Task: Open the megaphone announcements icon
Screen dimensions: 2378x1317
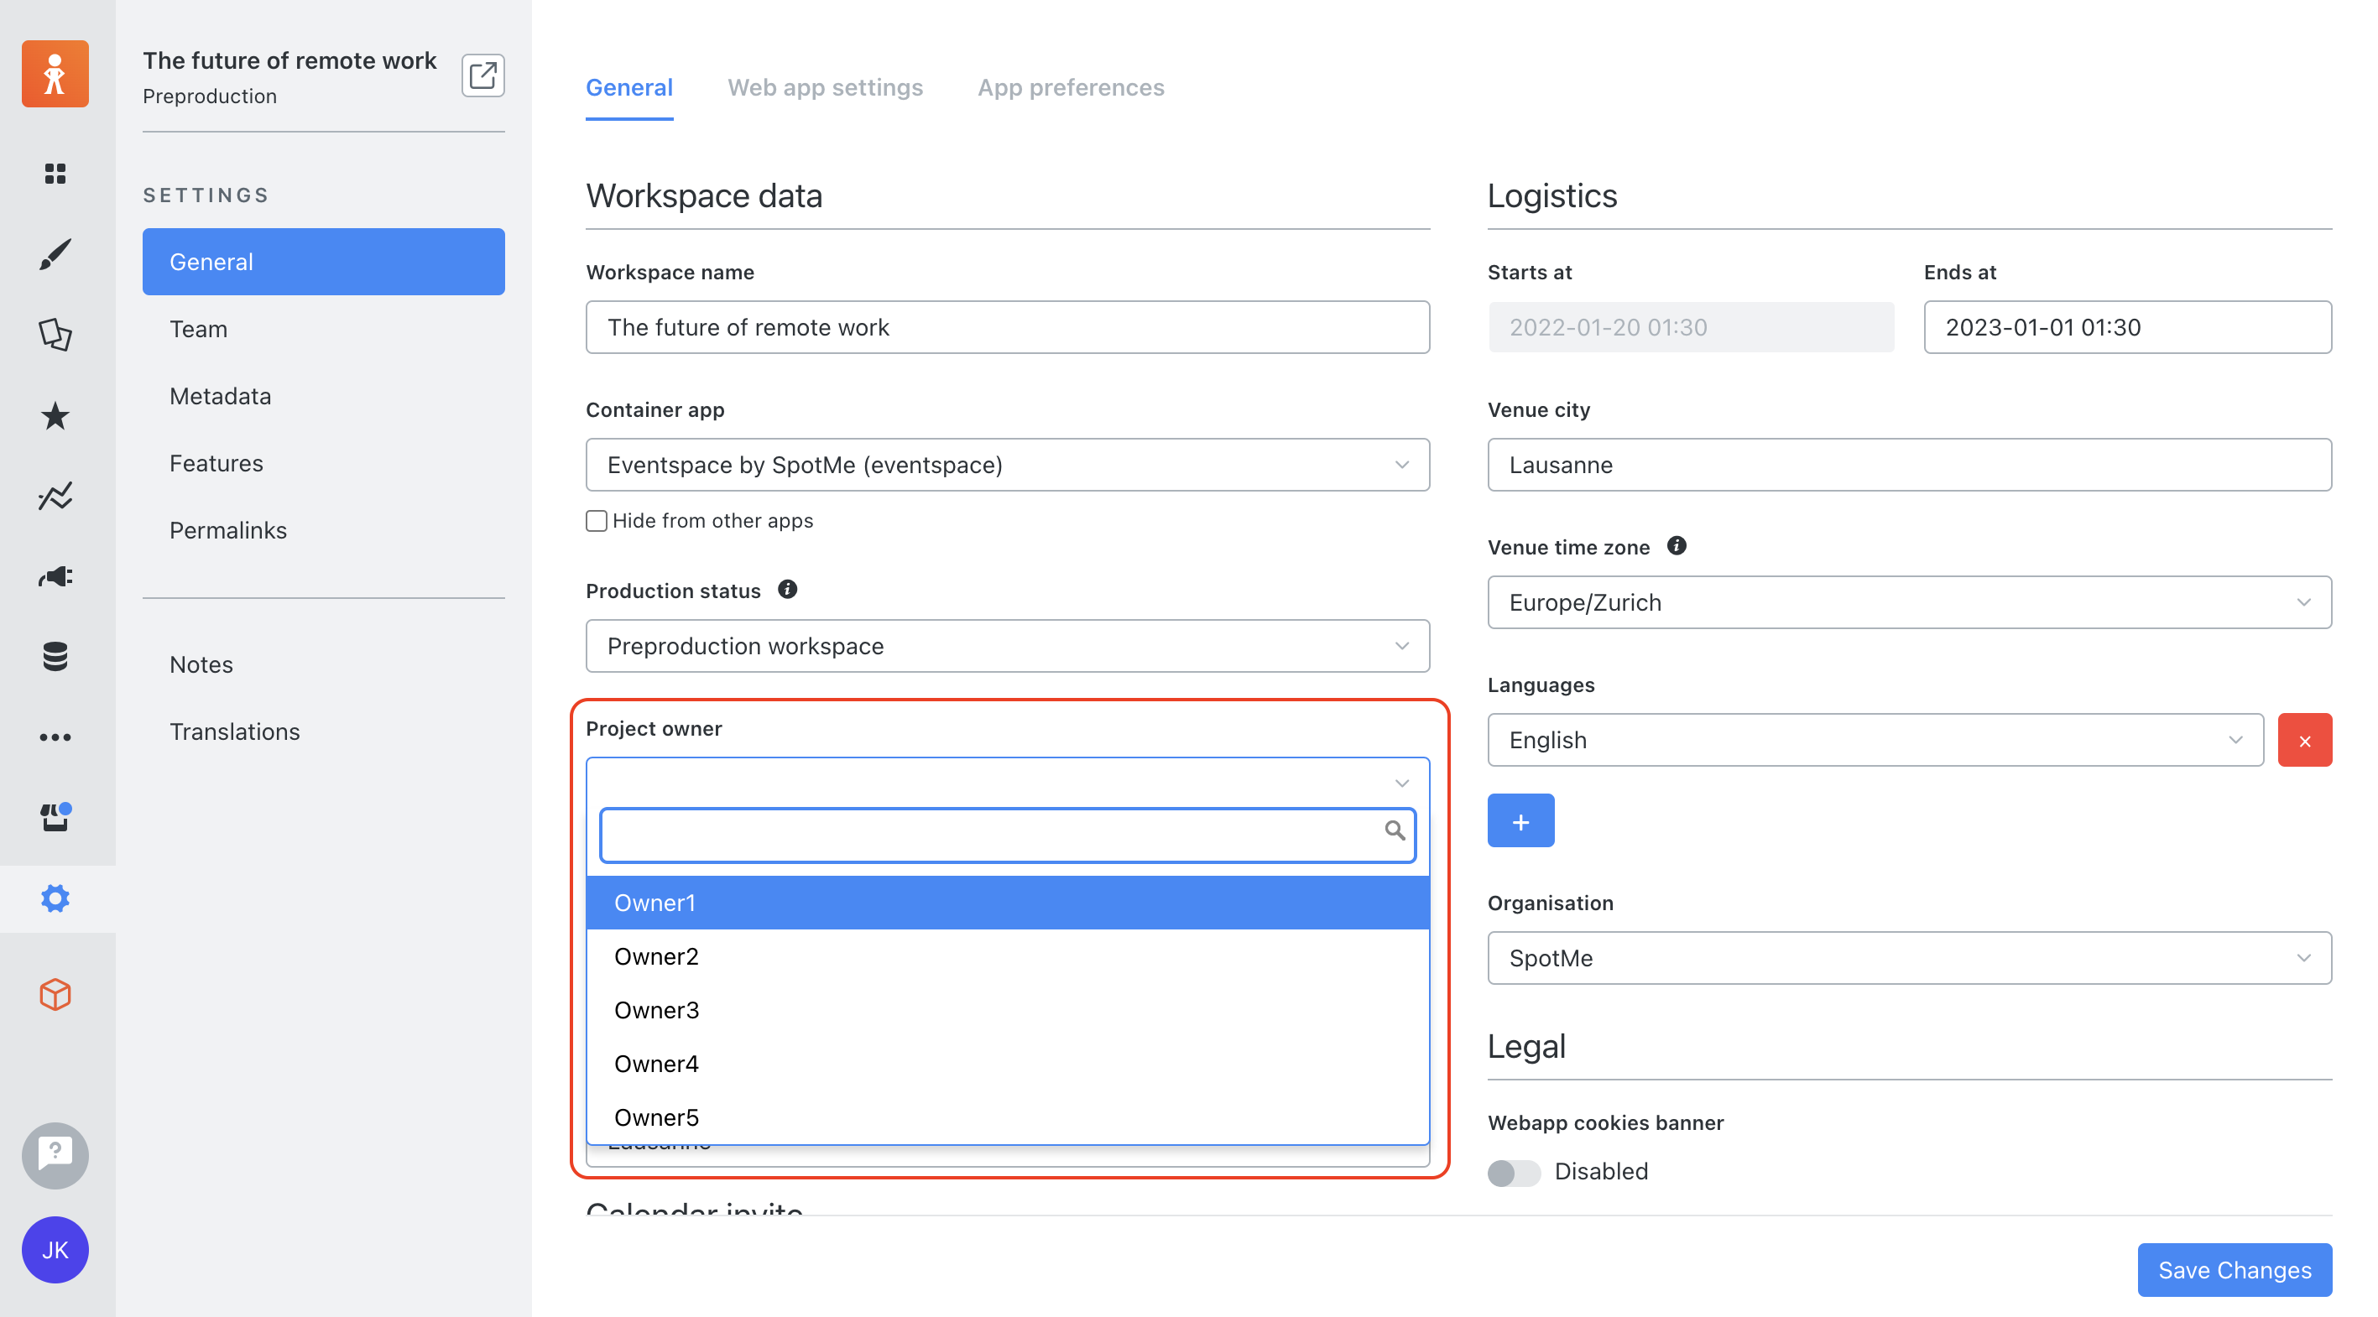Action: (55, 577)
